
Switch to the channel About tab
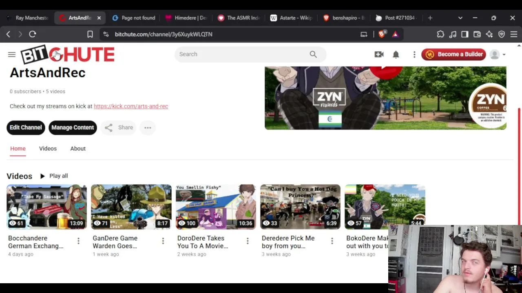(78, 149)
